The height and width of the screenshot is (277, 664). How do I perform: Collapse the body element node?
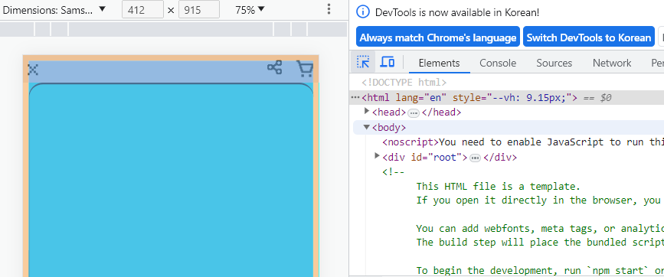[x=367, y=127]
